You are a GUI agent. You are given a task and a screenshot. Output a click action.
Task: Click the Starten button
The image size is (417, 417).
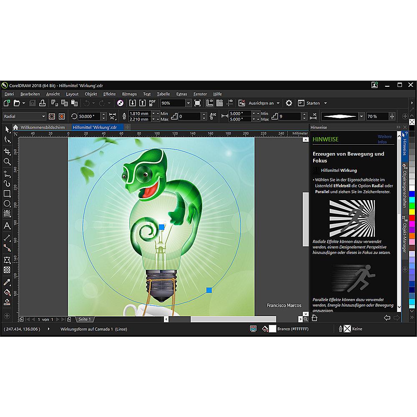(x=309, y=103)
